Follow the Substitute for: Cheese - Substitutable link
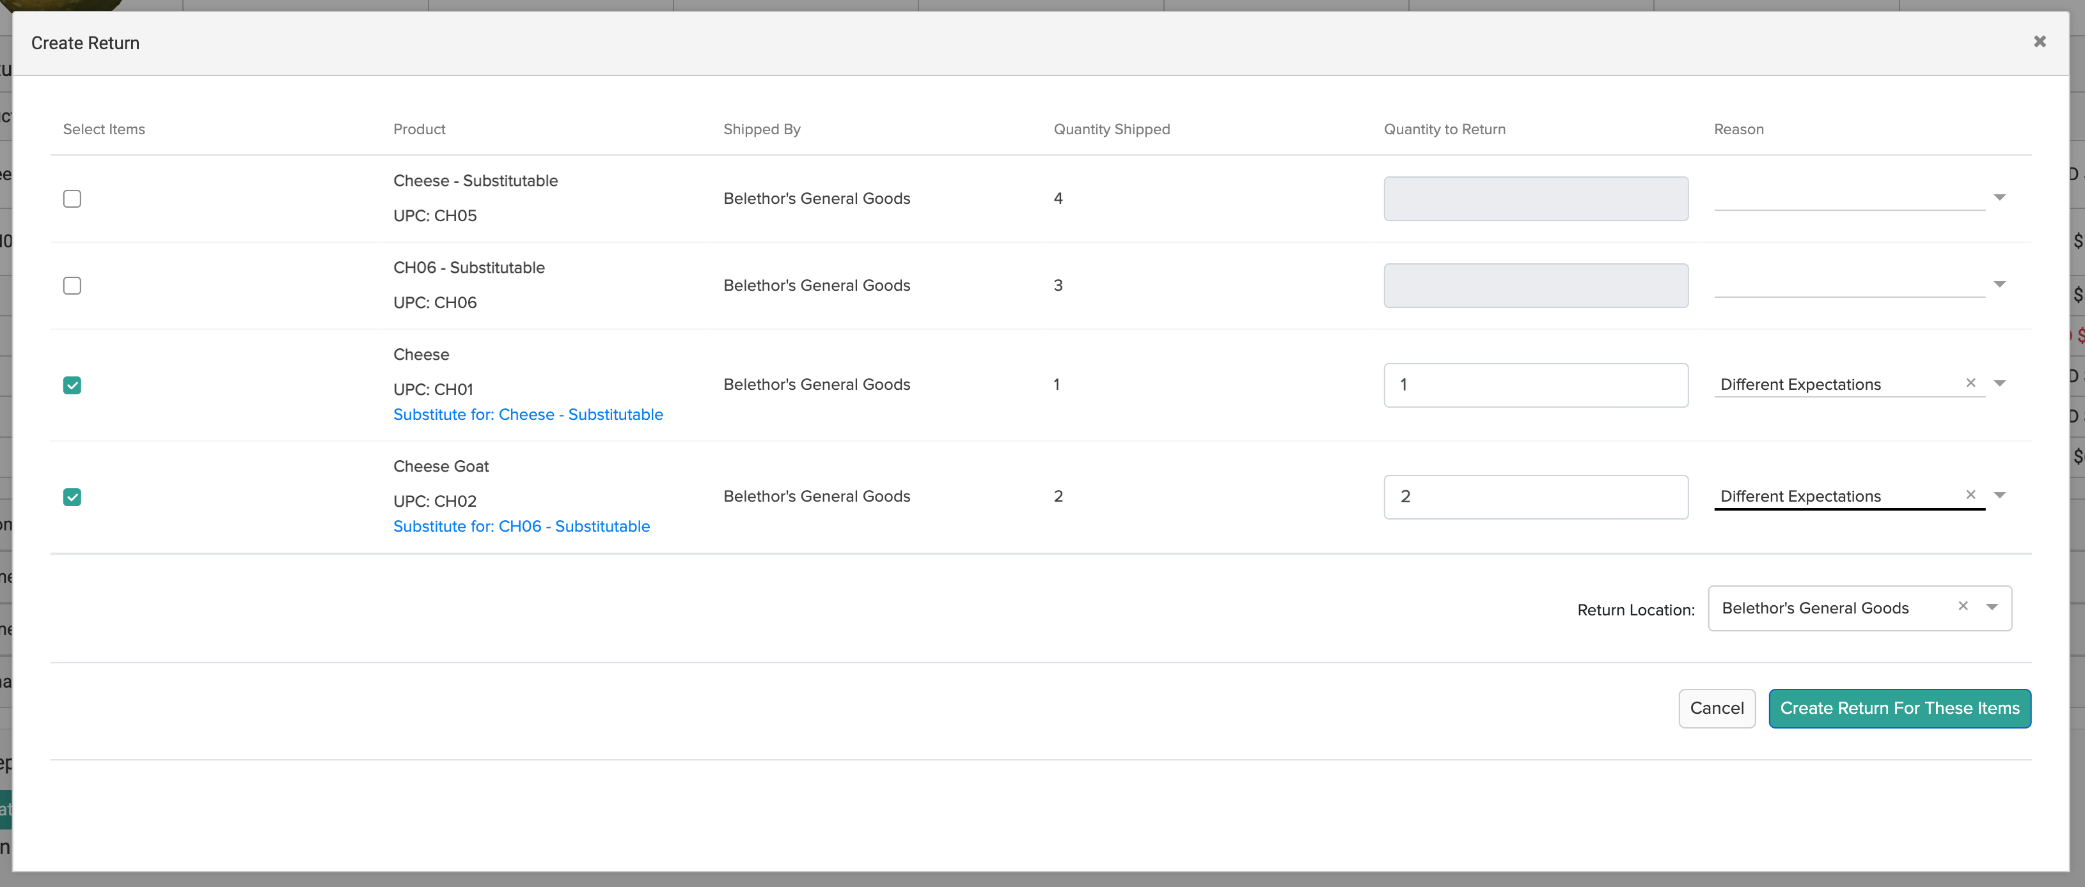 pos(528,414)
